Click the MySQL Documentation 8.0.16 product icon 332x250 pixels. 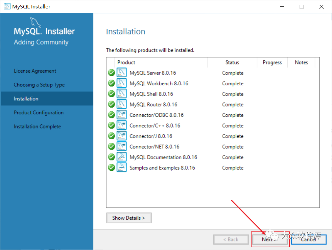coord(121,157)
